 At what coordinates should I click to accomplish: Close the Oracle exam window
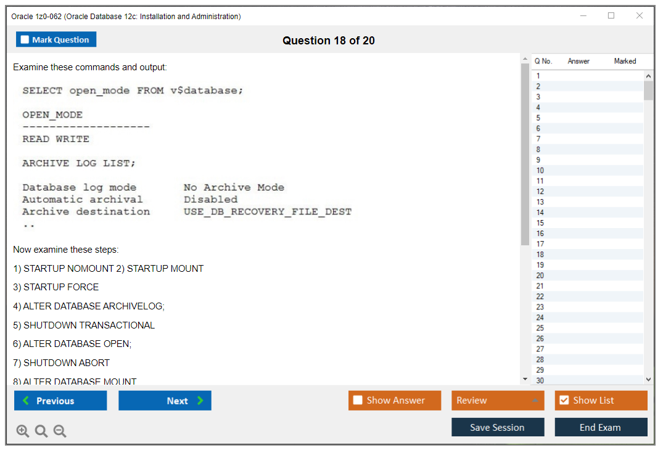[640, 16]
